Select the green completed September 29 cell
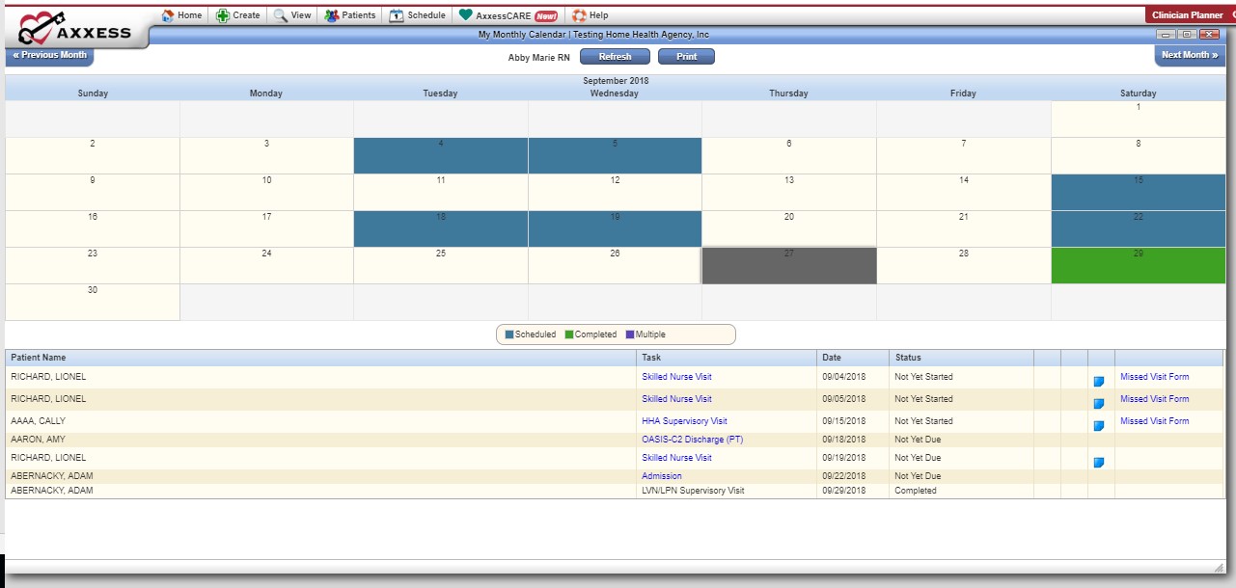The height and width of the screenshot is (588, 1236). (1138, 266)
